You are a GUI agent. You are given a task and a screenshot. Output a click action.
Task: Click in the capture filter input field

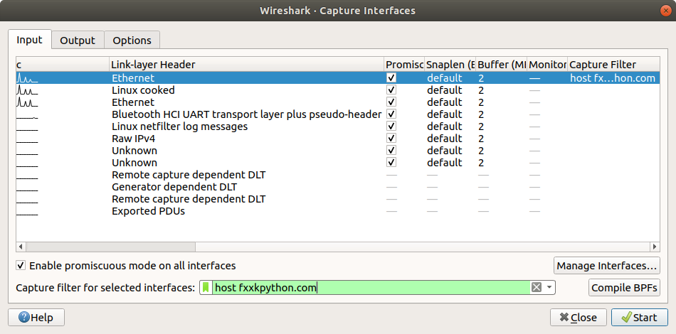371,287
